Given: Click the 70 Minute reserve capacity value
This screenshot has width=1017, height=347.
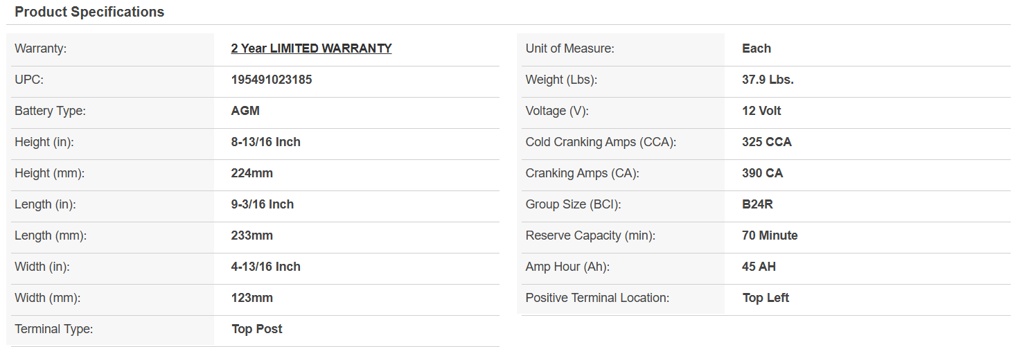Looking at the screenshot, I should coord(770,235).
